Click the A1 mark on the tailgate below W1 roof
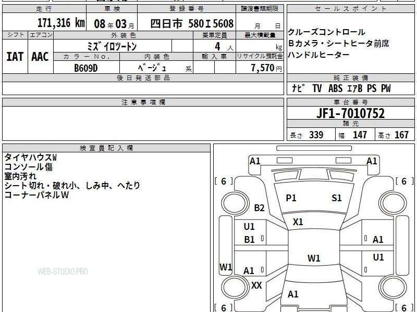Image resolution: width=417 pixels, height=312 pixels. pyautogui.click(x=293, y=294)
